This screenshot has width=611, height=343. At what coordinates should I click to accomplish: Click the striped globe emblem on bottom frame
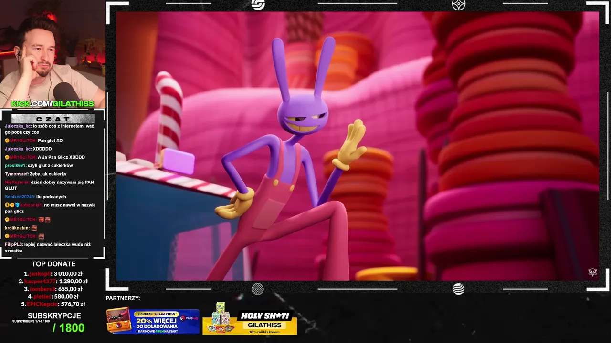point(458,289)
